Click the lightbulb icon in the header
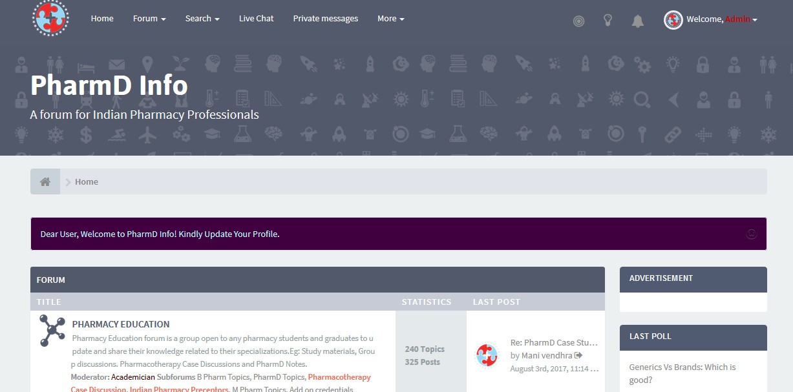The height and width of the screenshot is (392, 793). click(x=608, y=20)
